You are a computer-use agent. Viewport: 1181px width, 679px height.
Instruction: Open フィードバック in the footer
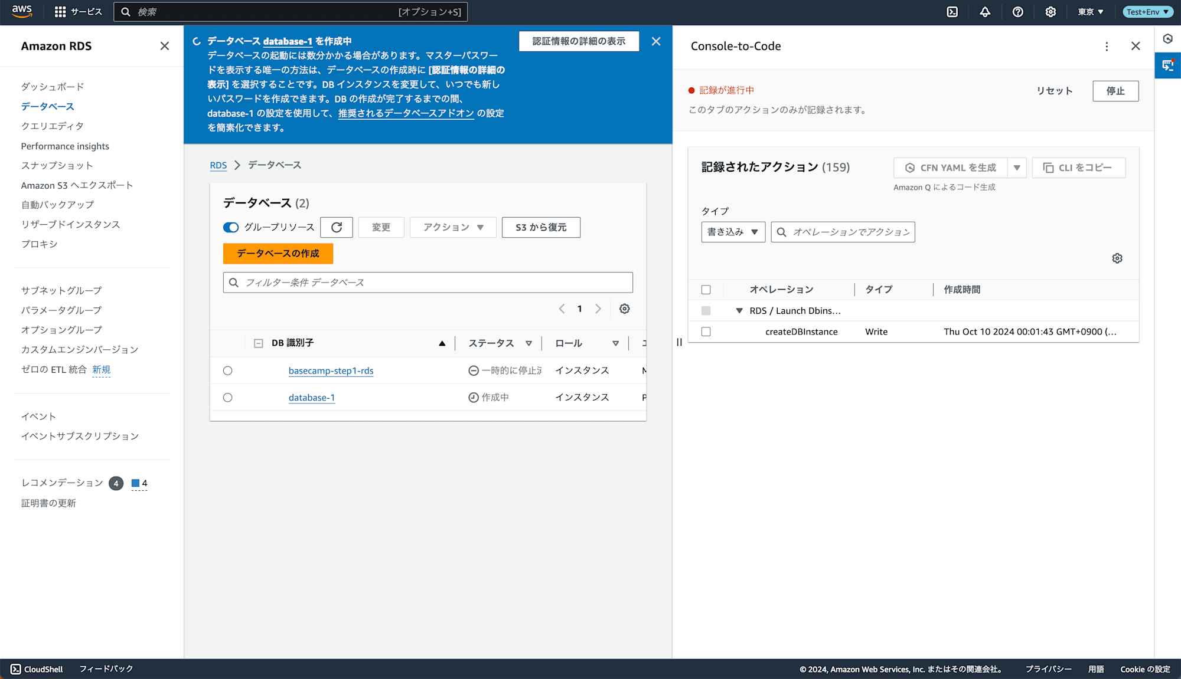[x=106, y=669]
